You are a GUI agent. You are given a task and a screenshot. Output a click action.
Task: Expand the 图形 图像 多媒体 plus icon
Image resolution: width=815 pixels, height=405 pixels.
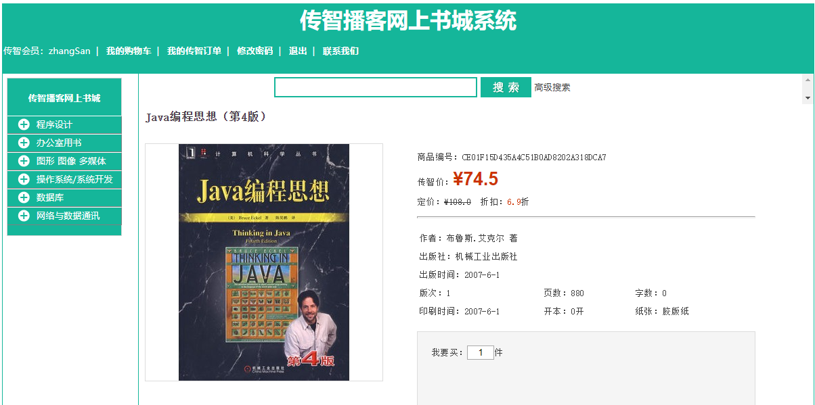click(24, 161)
